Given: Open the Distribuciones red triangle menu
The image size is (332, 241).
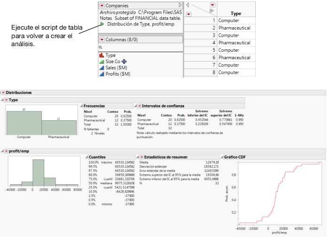Looking at the screenshot, I should click(x=3, y=93).
